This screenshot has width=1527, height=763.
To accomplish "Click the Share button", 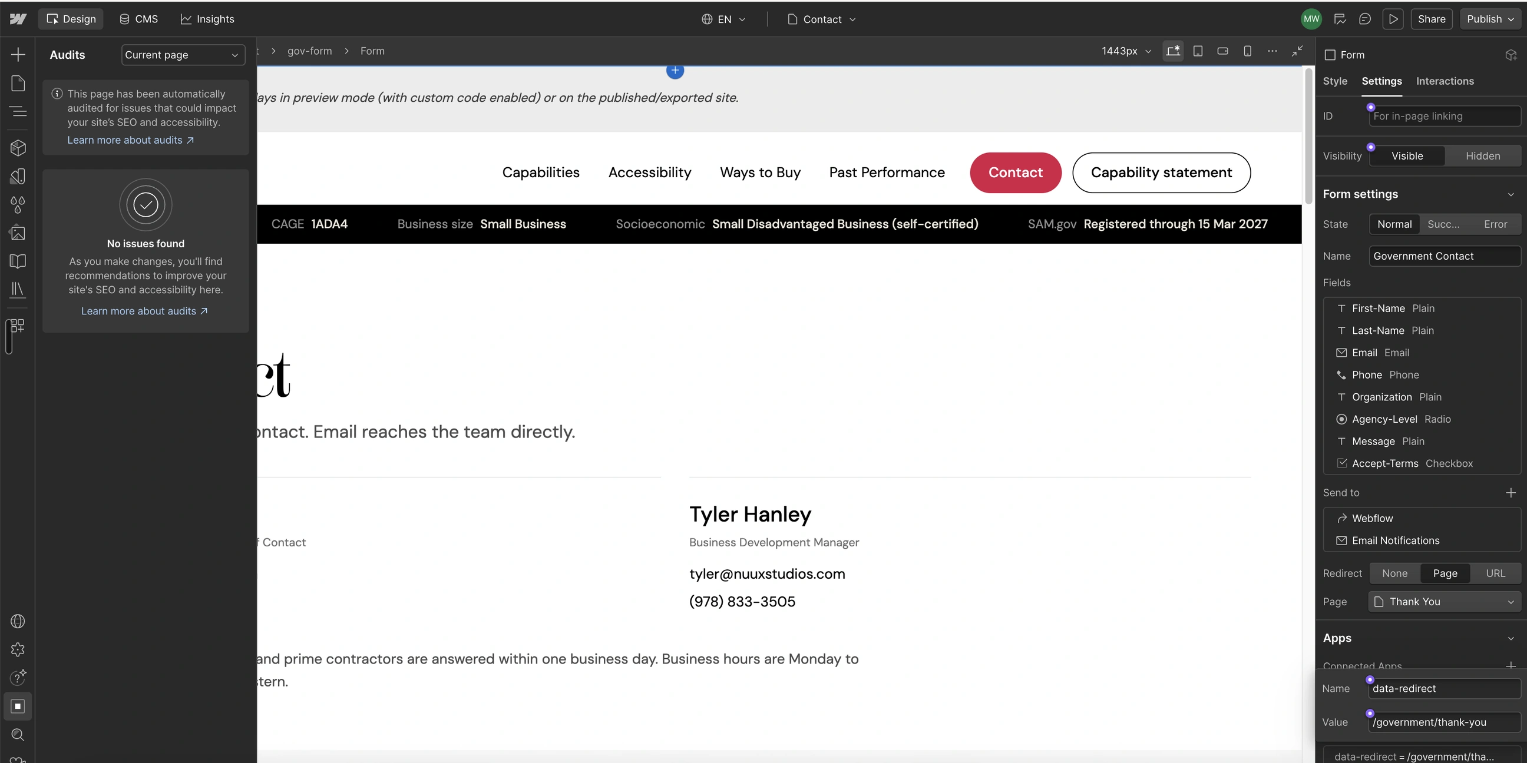I will 1431,19.
